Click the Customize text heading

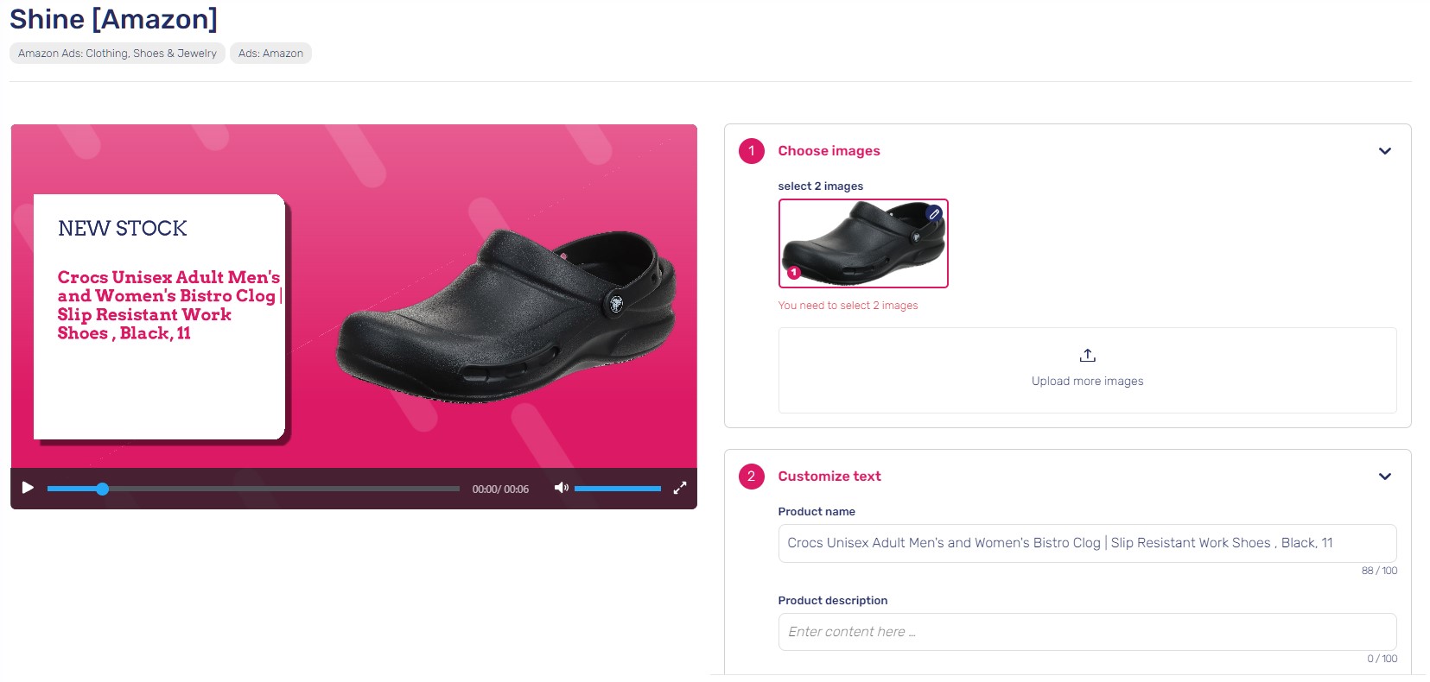829,477
